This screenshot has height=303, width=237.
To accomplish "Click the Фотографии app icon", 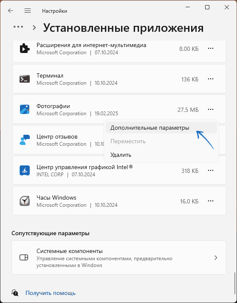I will click(25, 109).
